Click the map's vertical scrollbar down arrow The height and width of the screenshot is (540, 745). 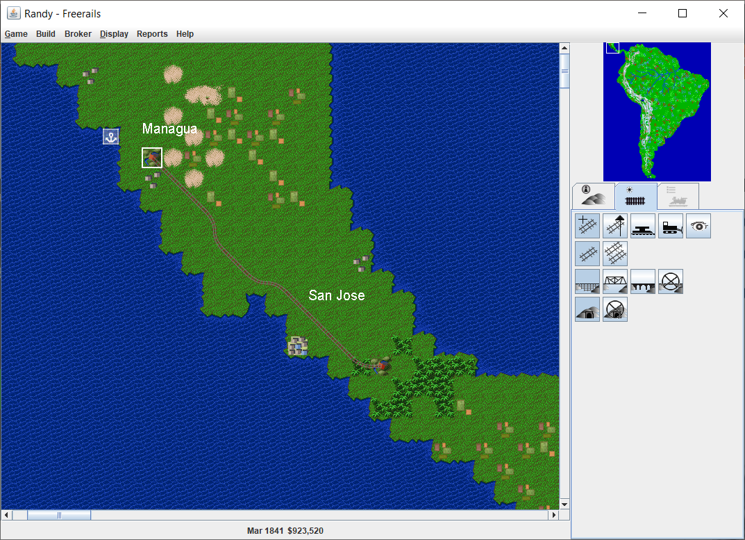(564, 505)
